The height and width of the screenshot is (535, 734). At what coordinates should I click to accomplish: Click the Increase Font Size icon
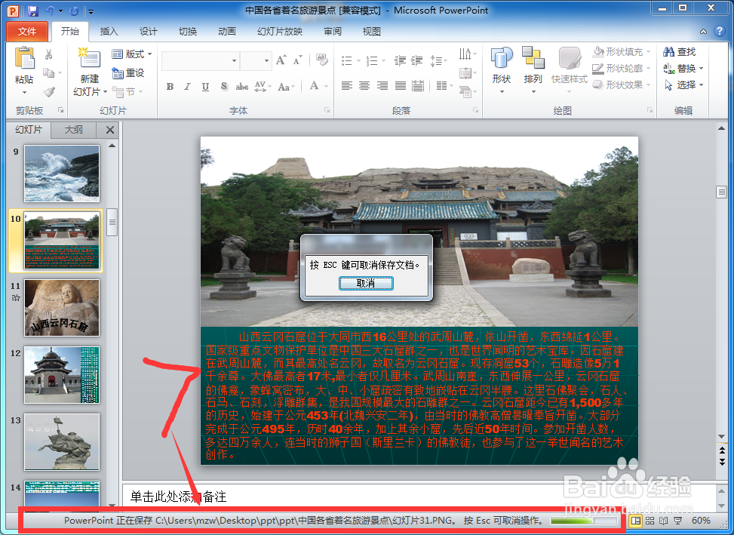[281, 60]
